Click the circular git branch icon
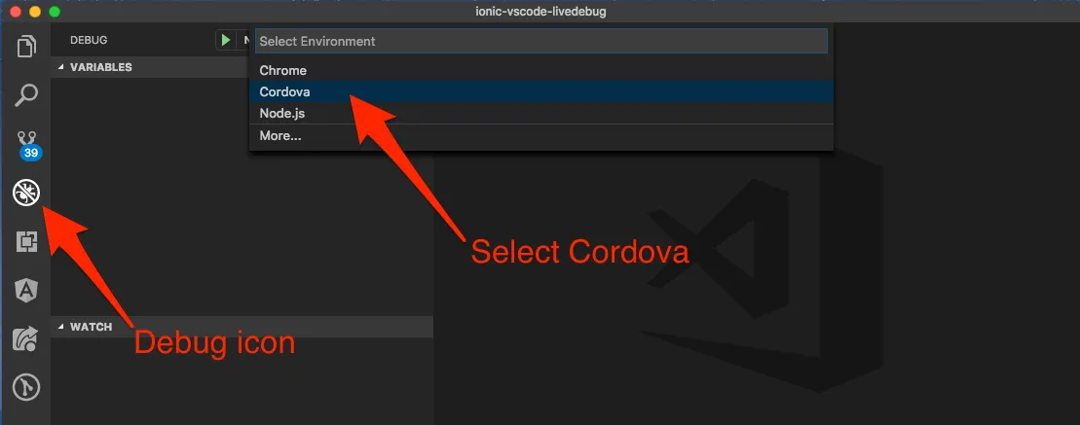The width and height of the screenshot is (1080, 425). click(x=26, y=389)
